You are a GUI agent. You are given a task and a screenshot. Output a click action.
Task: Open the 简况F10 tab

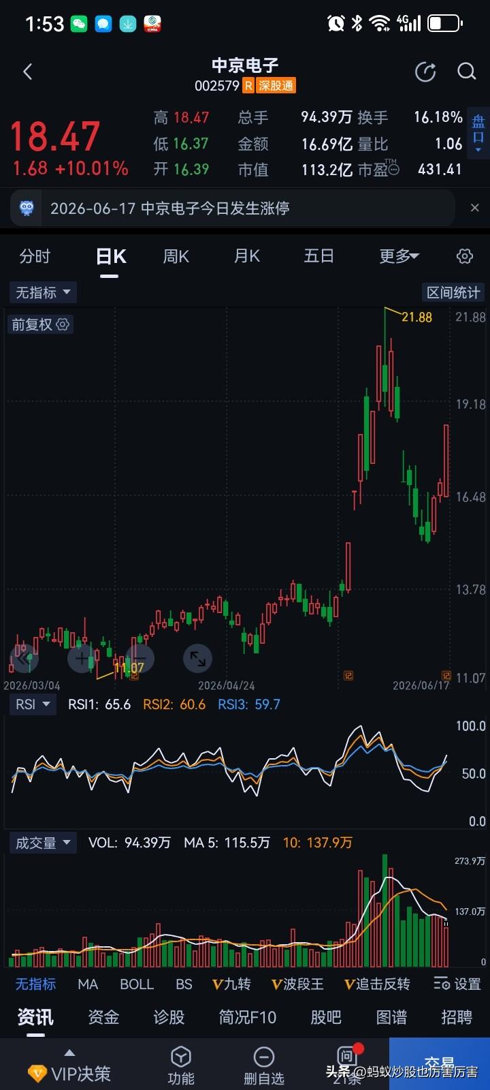pos(248,1017)
